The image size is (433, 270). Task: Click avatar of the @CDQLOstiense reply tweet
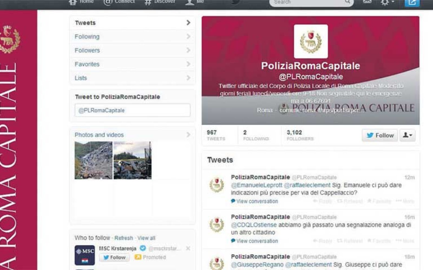[x=217, y=225]
